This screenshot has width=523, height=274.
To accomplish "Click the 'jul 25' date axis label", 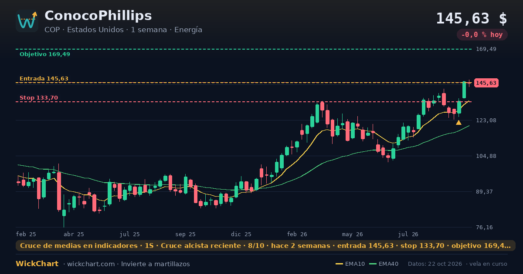I will tap(129, 234).
